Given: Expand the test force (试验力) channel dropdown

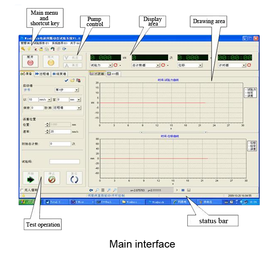Looking at the screenshot, I should coord(110,66).
